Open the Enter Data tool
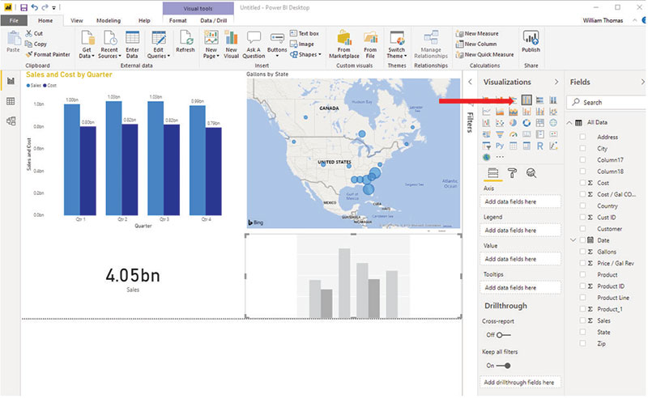This screenshot has height=398, width=648. point(132,41)
